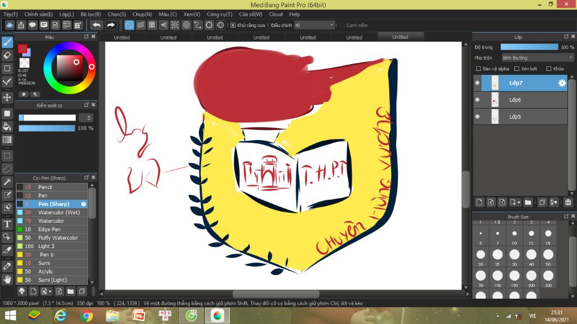Select the Fluffy Watercolor brush

[52, 238]
